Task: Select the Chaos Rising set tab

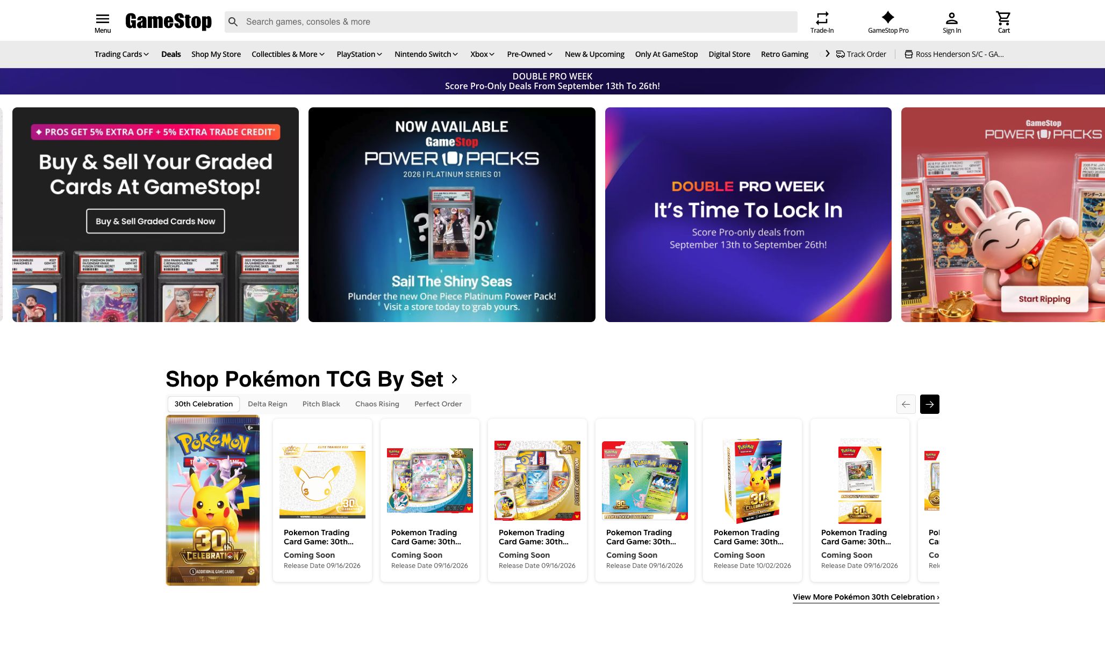Action: tap(377, 404)
